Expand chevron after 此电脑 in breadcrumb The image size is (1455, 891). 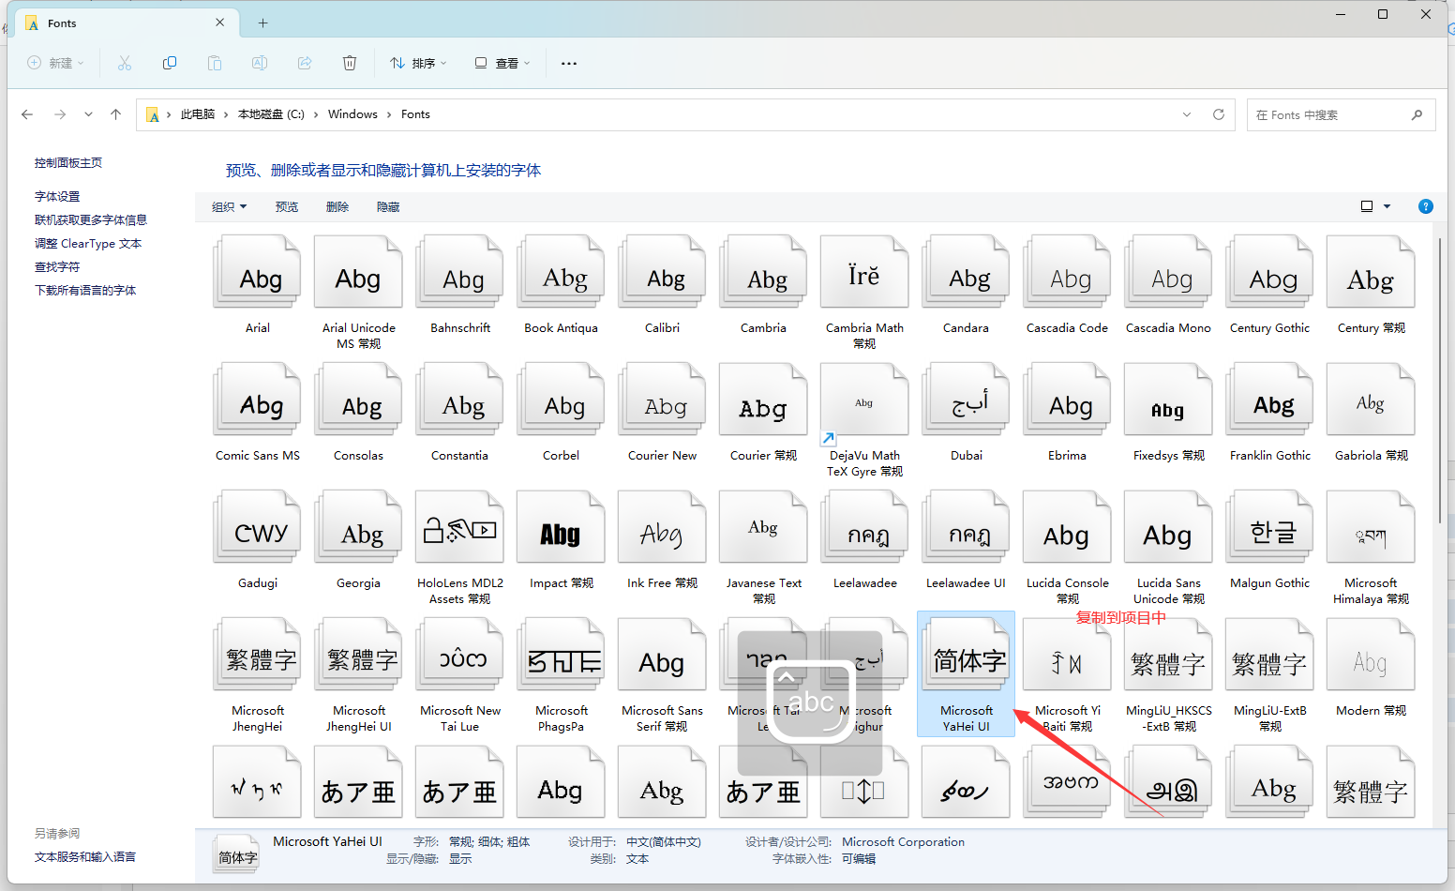tap(226, 114)
